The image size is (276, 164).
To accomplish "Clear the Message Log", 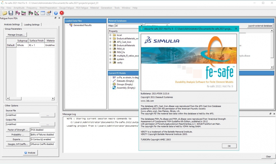I will point(268,157).
